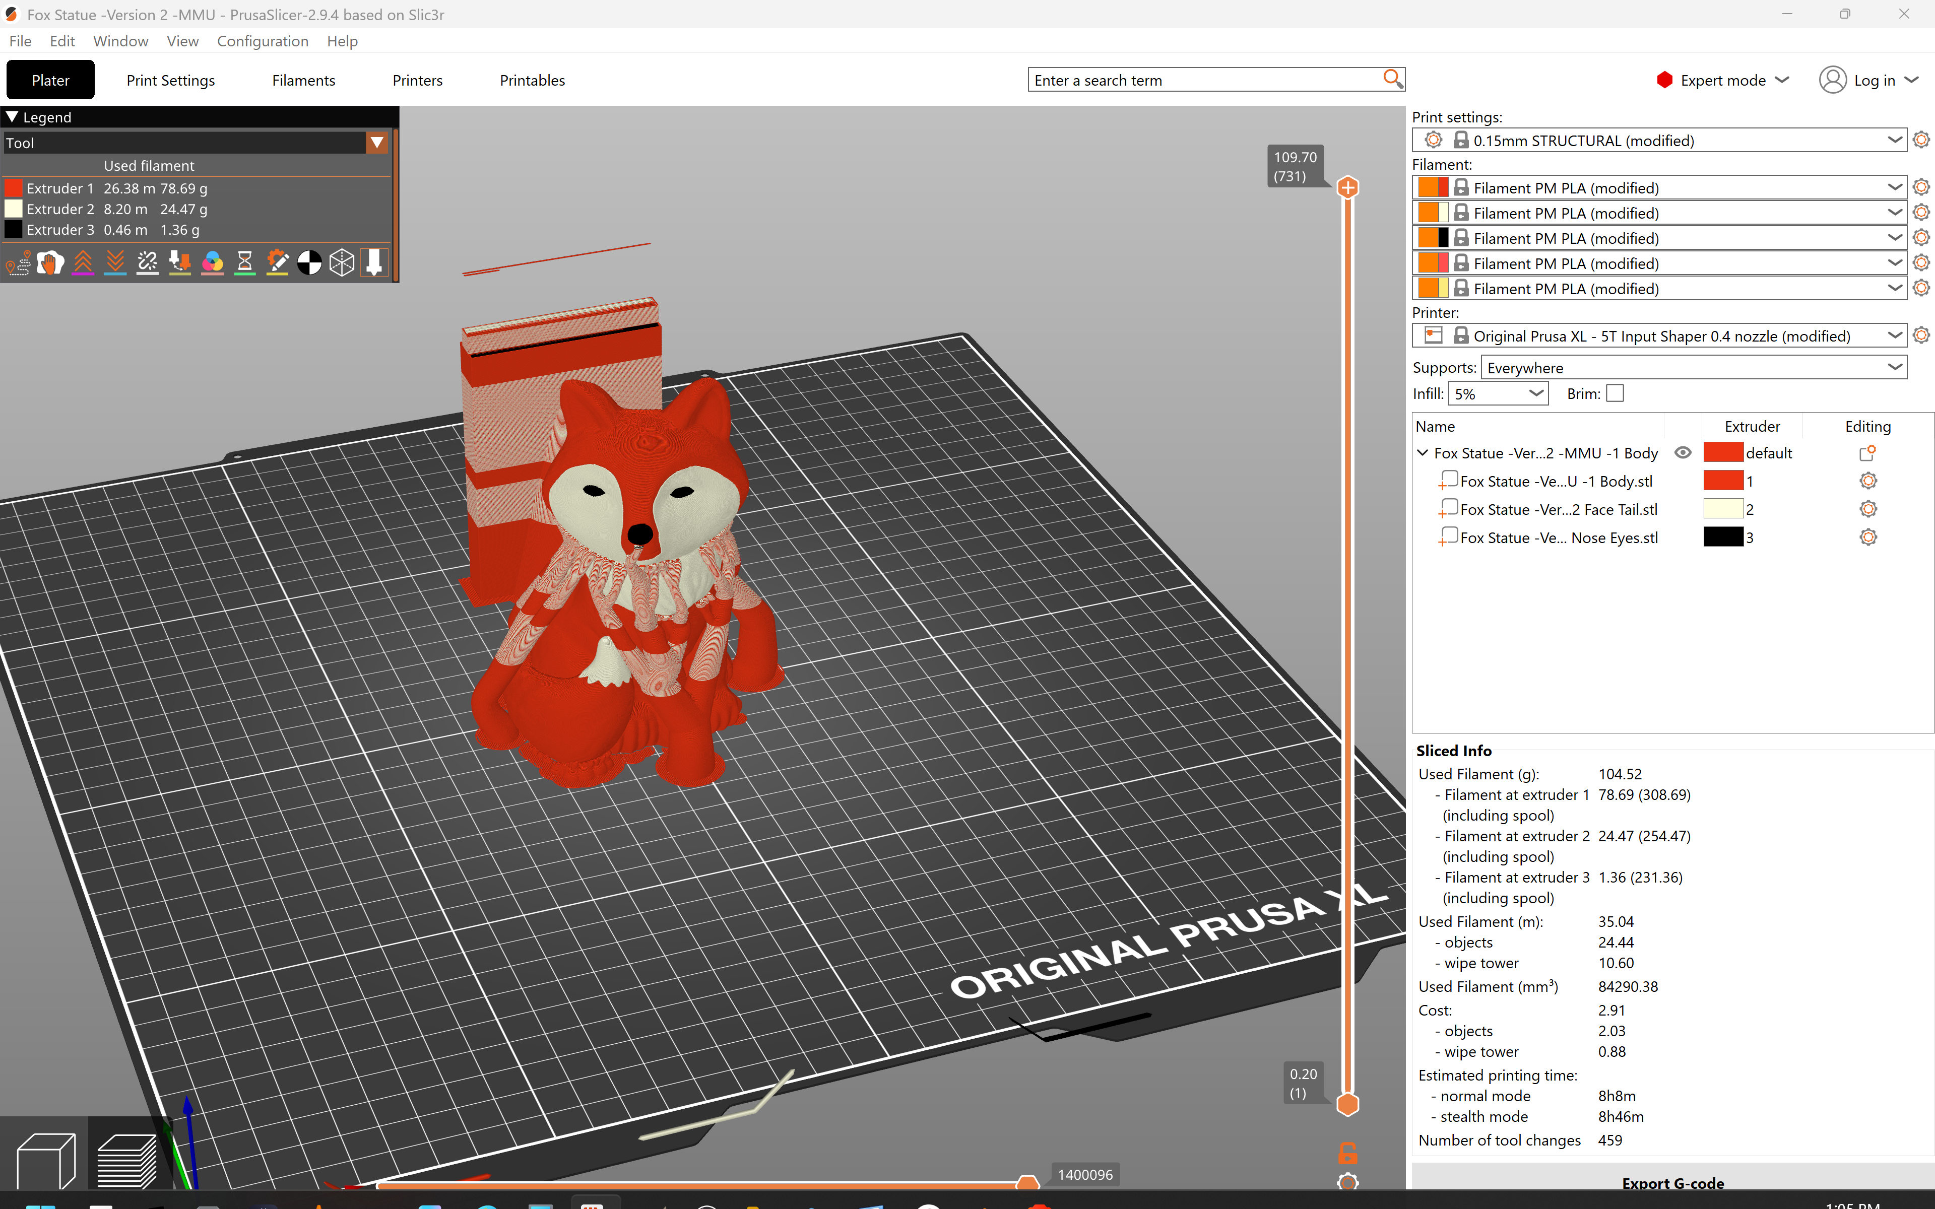Click black extruder color swatch for Nose Eyes.stl

(1723, 536)
